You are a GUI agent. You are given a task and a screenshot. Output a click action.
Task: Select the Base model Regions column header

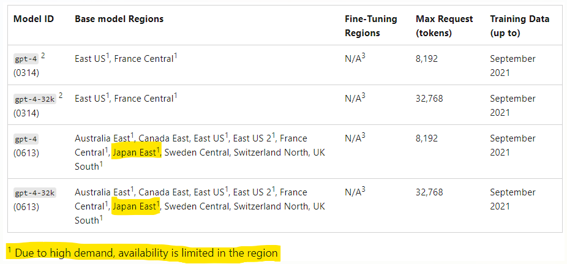(119, 19)
